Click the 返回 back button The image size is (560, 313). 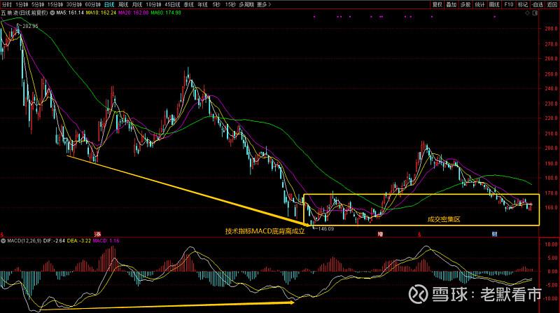point(552,4)
